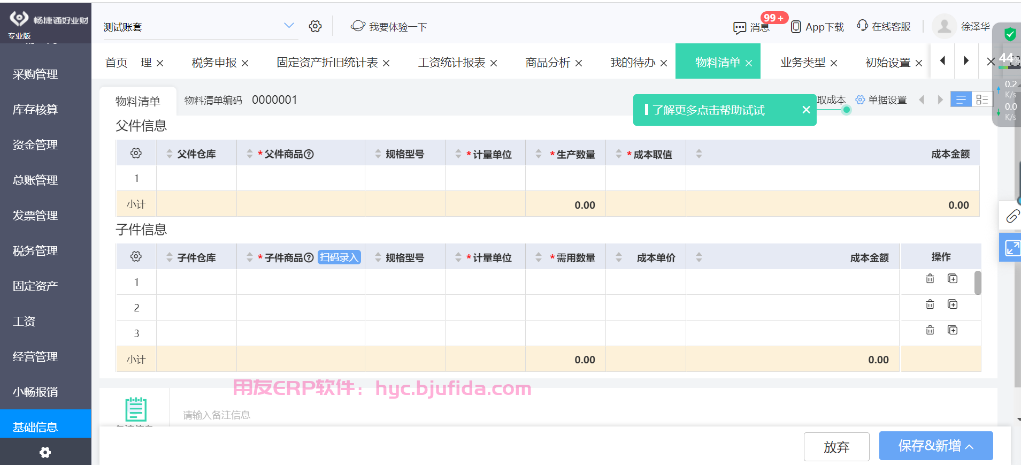The height and width of the screenshot is (465, 1021).
Task: Switch to 业务类型 tab
Action: pos(803,63)
